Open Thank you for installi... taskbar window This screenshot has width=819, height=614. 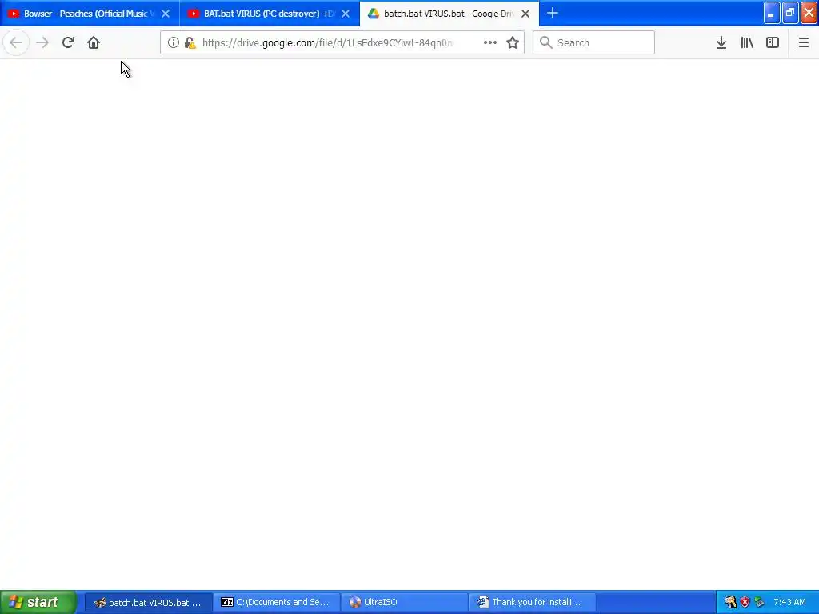[532, 603]
